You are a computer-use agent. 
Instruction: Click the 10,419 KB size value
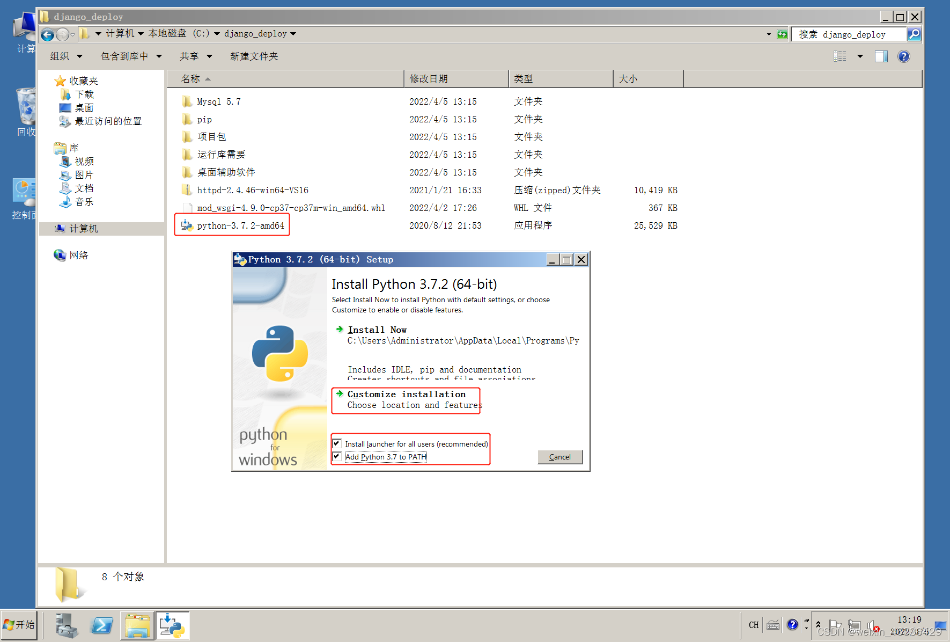pyautogui.click(x=656, y=190)
